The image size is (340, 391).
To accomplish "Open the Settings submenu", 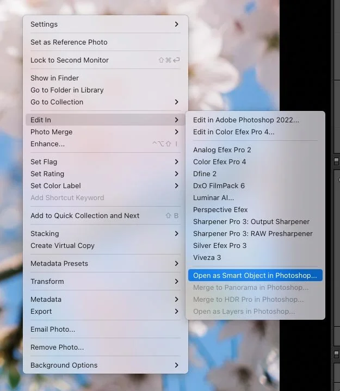I will click(x=106, y=24).
